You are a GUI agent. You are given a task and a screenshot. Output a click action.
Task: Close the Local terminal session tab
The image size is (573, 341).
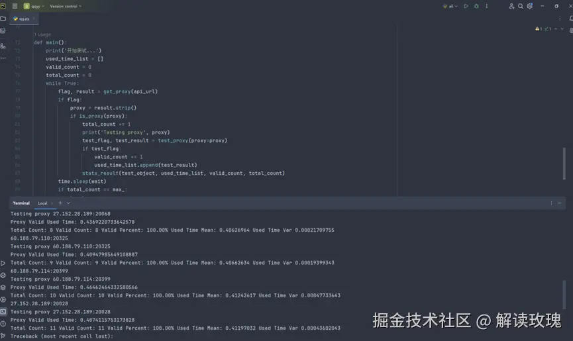click(x=52, y=203)
